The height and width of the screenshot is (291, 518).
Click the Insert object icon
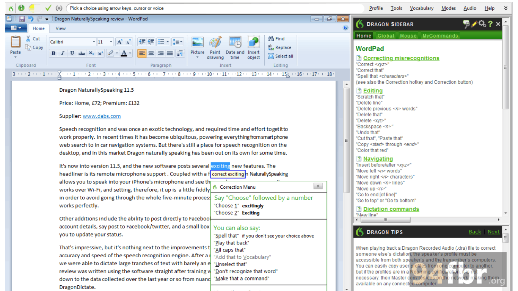(x=254, y=42)
